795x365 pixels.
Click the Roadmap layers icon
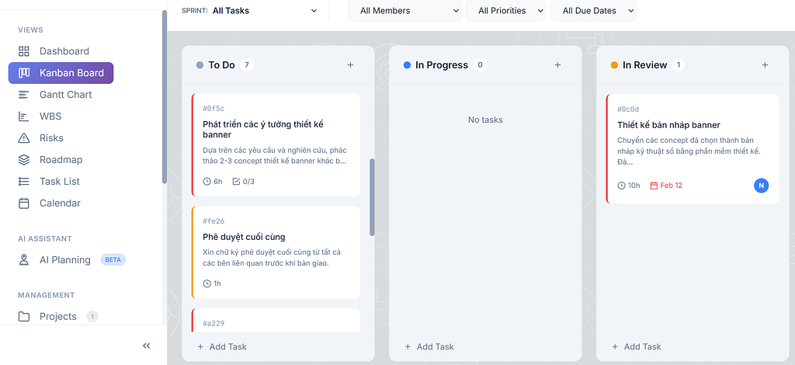click(24, 160)
